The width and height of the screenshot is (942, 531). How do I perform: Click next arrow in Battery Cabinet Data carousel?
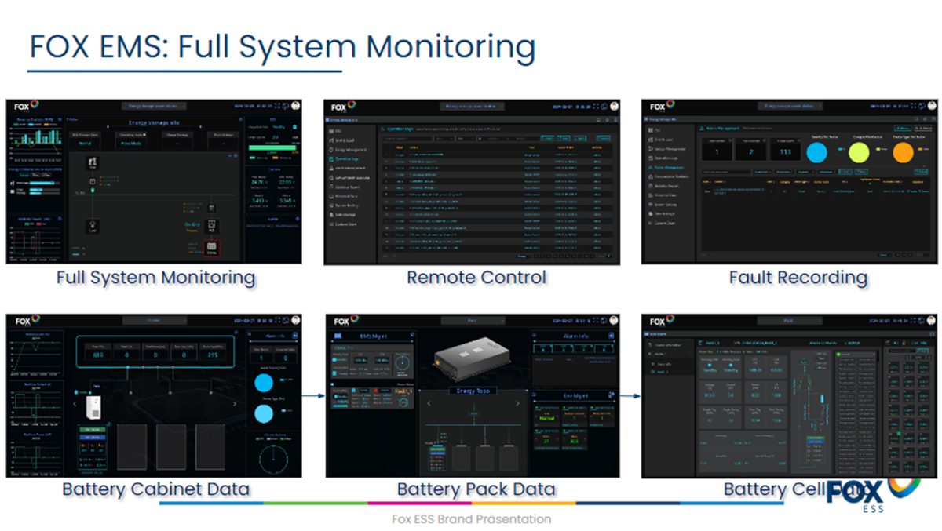[234, 403]
